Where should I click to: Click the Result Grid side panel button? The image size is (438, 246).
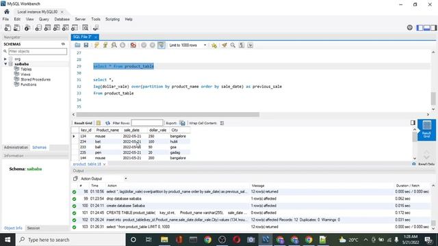point(426,130)
